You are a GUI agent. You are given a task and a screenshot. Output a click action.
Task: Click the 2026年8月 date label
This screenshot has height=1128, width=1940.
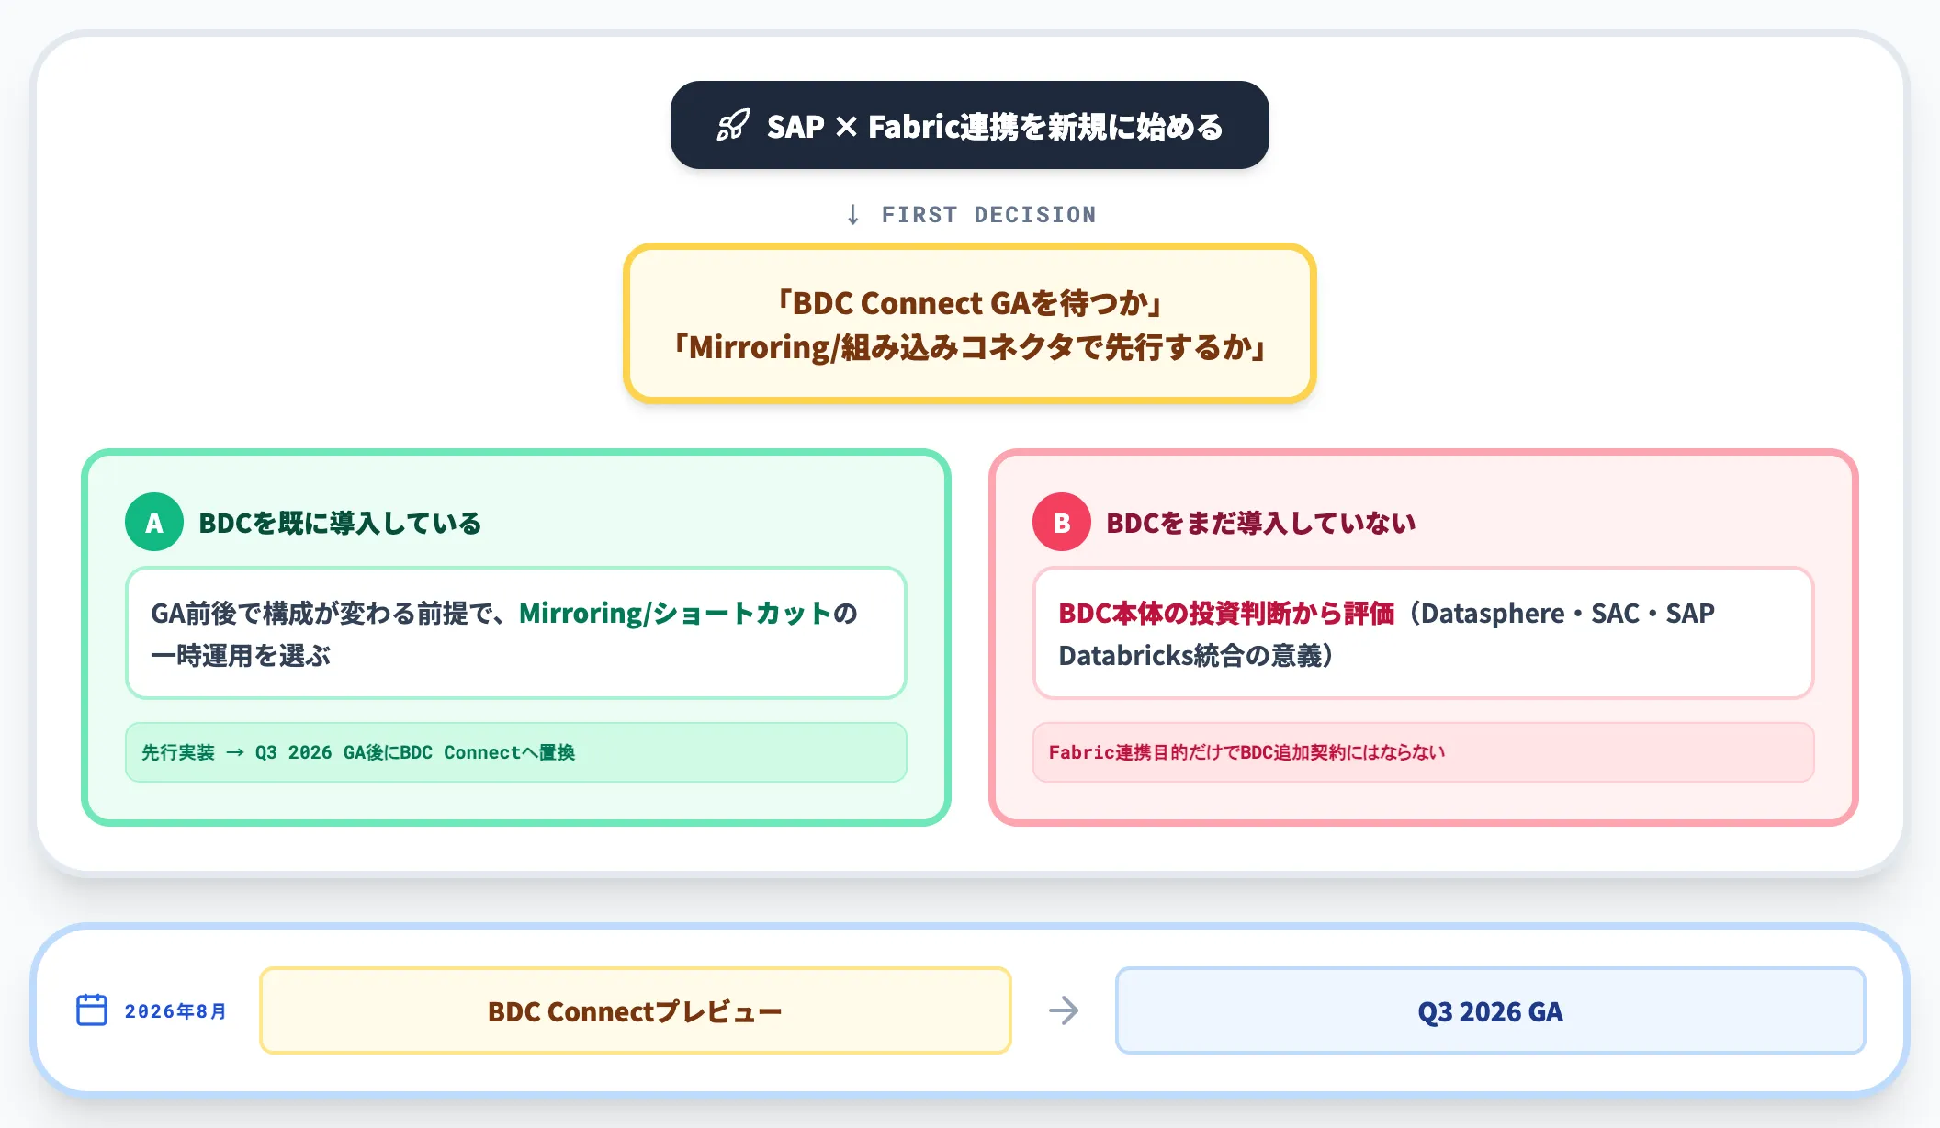point(175,1010)
